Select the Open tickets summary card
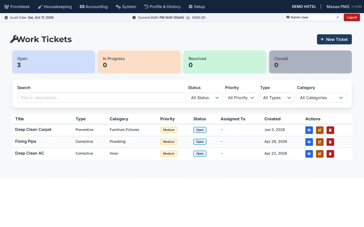This screenshot has height=227, width=364. [53, 62]
